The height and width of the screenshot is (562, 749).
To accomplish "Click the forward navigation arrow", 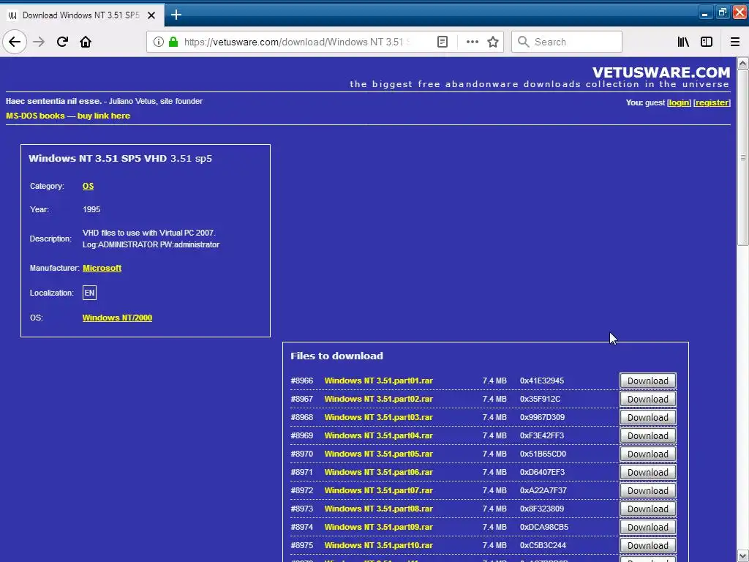I will click(x=39, y=42).
